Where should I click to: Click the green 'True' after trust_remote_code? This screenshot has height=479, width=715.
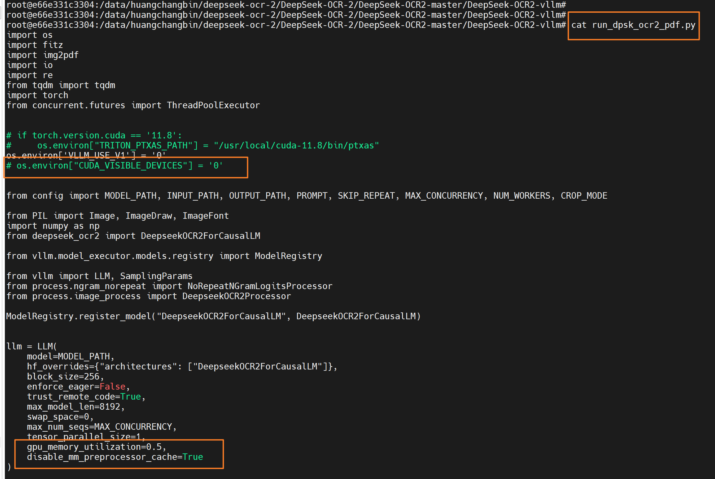pos(130,397)
